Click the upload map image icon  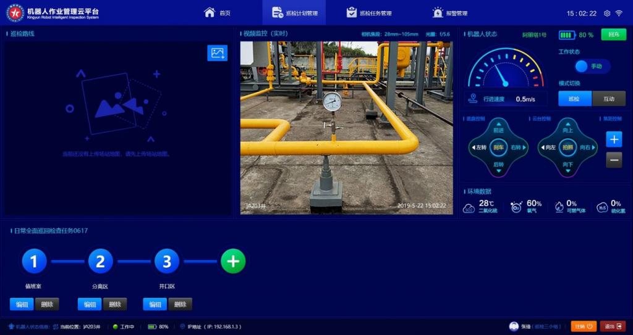click(217, 53)
